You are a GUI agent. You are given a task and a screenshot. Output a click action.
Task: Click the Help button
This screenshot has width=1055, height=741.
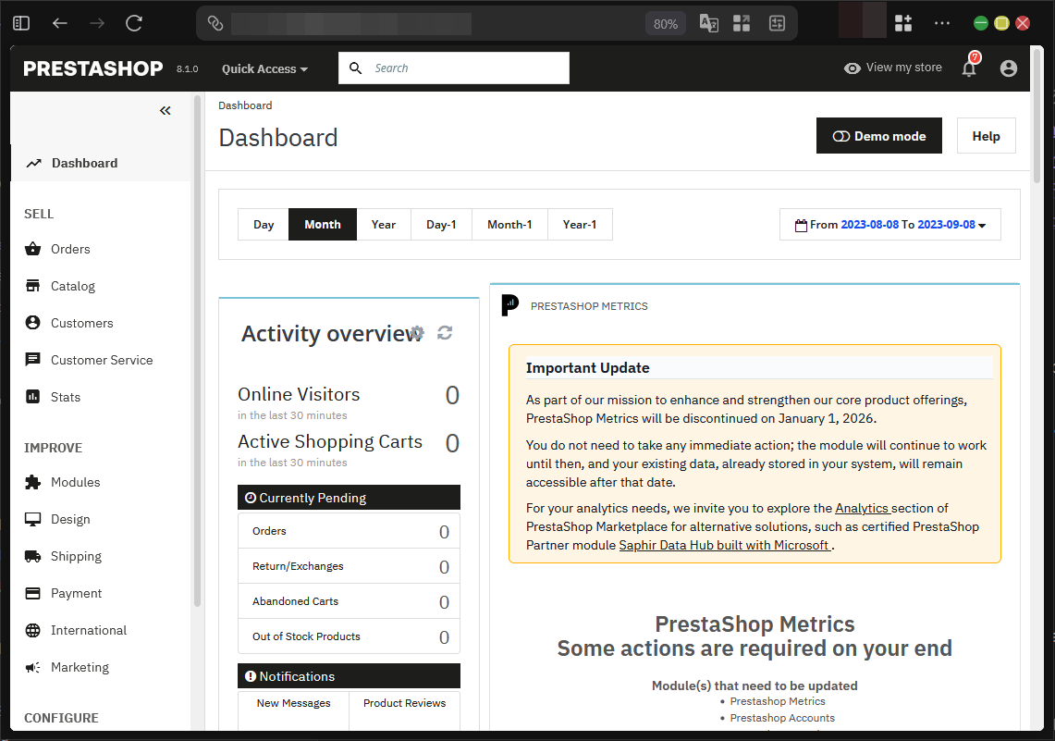pyautogui.click(x=986, y=136)
